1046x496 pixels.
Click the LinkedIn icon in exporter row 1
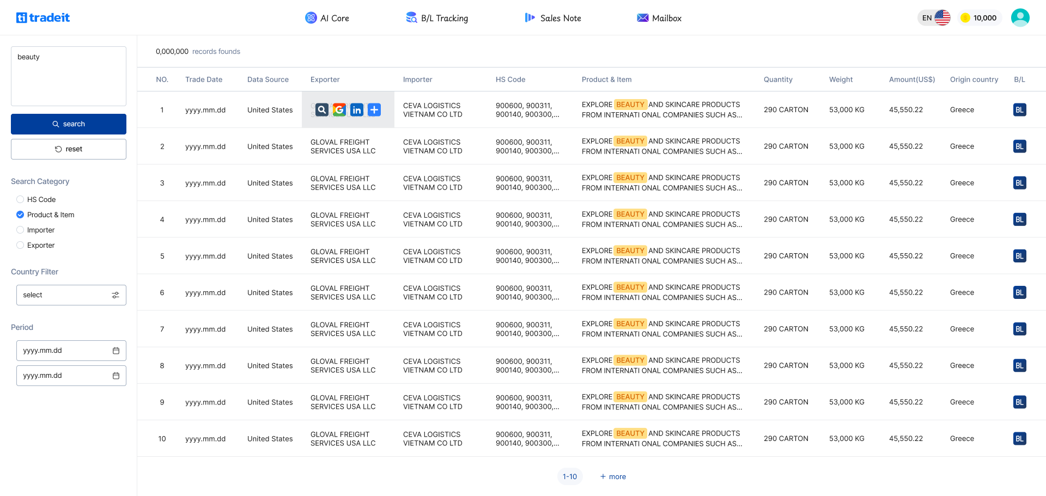[x=357, y=110]
